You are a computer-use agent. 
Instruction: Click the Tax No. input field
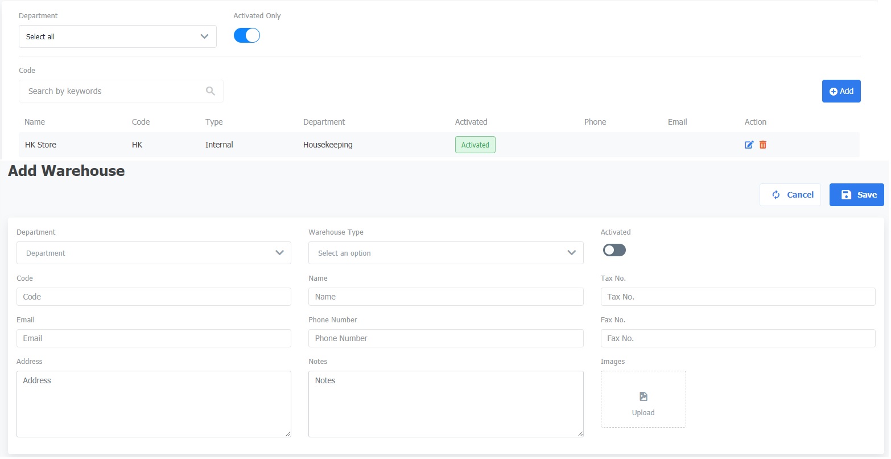point(737,297)
